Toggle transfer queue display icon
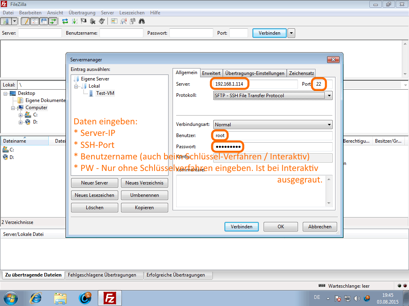The height and width of the screenshot is (306, 409). pos(53,21)
